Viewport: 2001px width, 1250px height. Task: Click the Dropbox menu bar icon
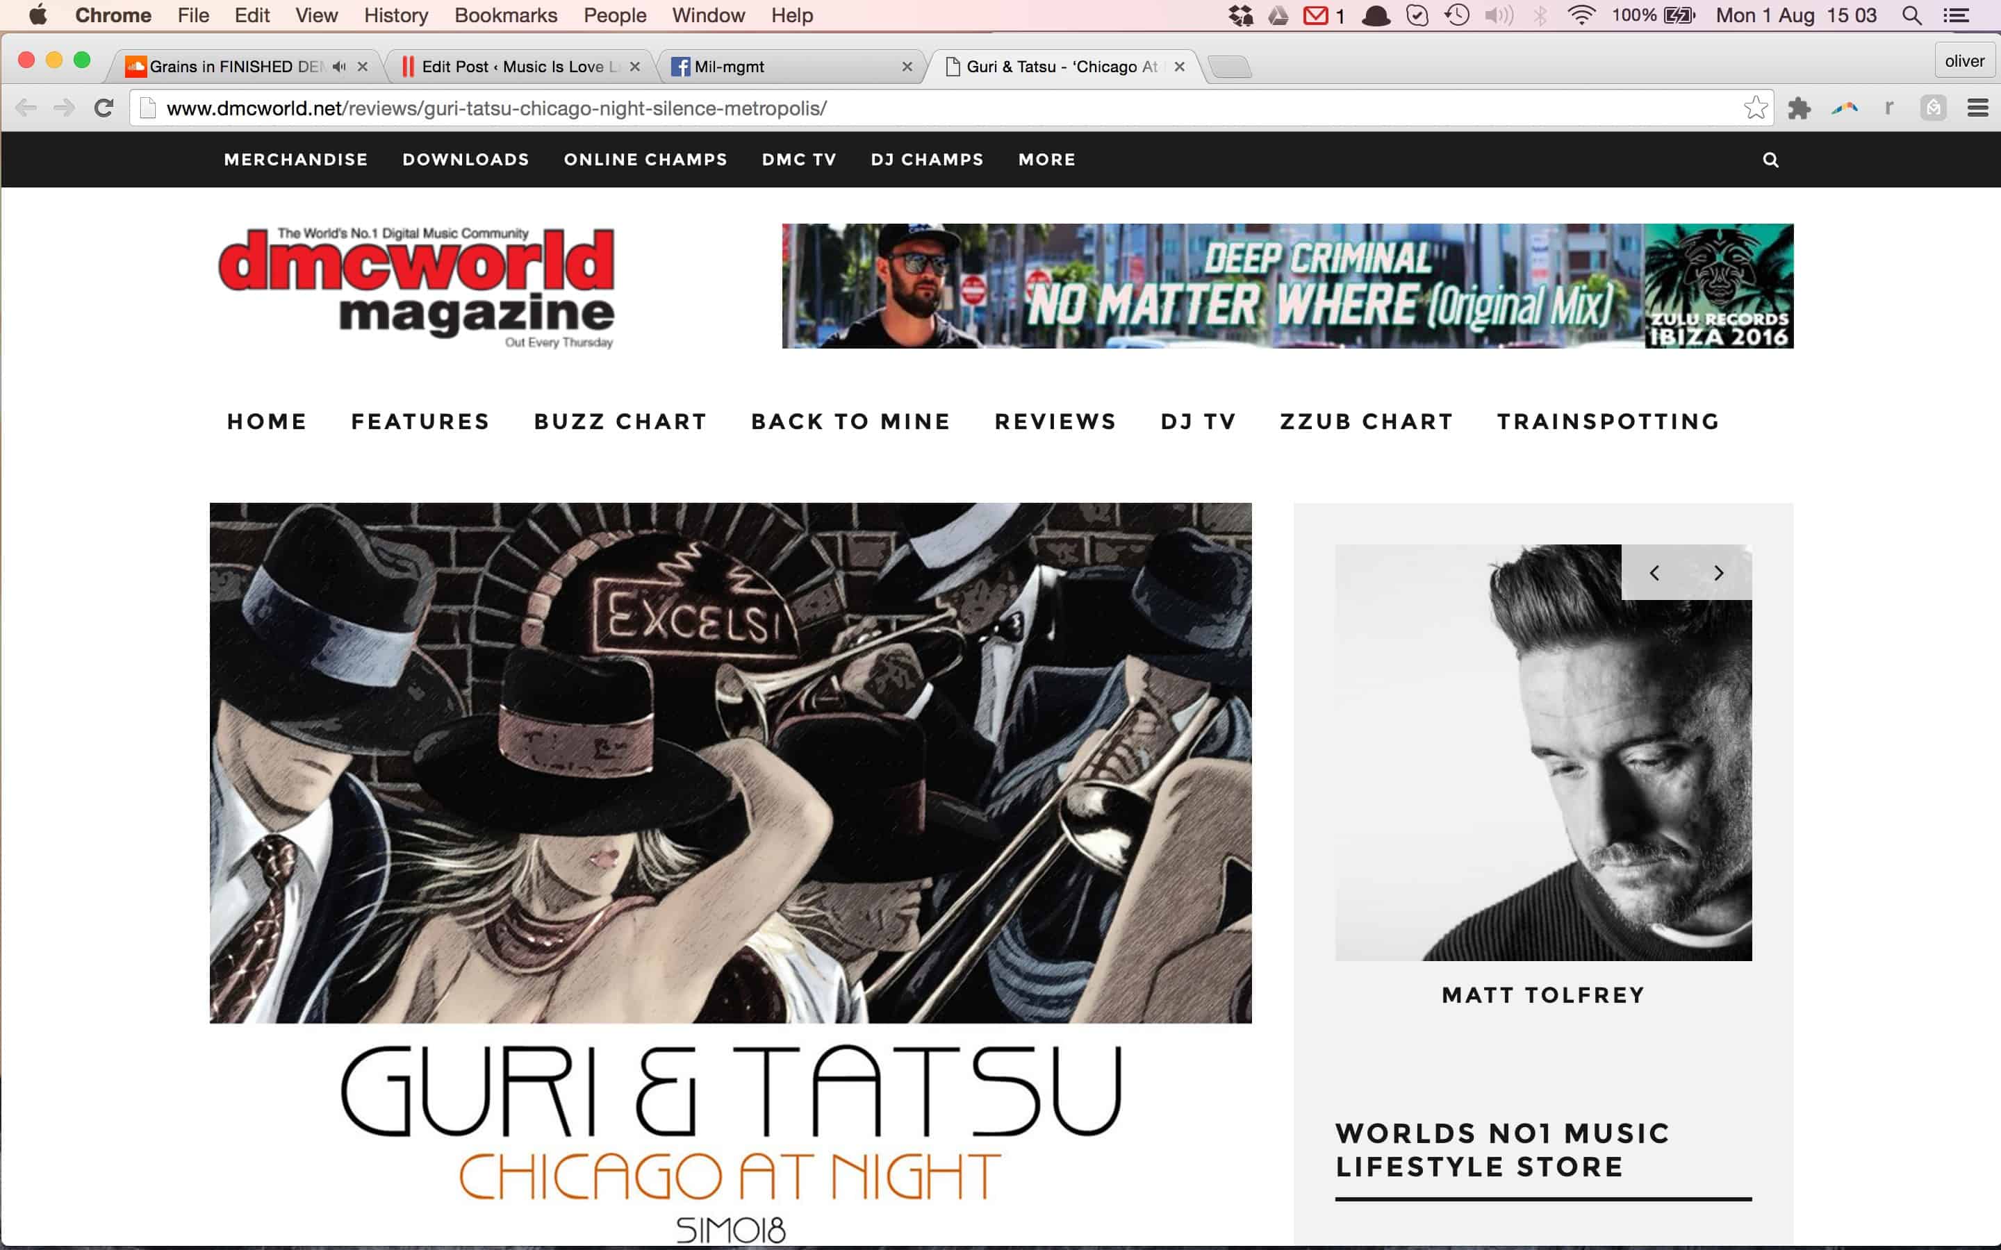pos(1240,15)
